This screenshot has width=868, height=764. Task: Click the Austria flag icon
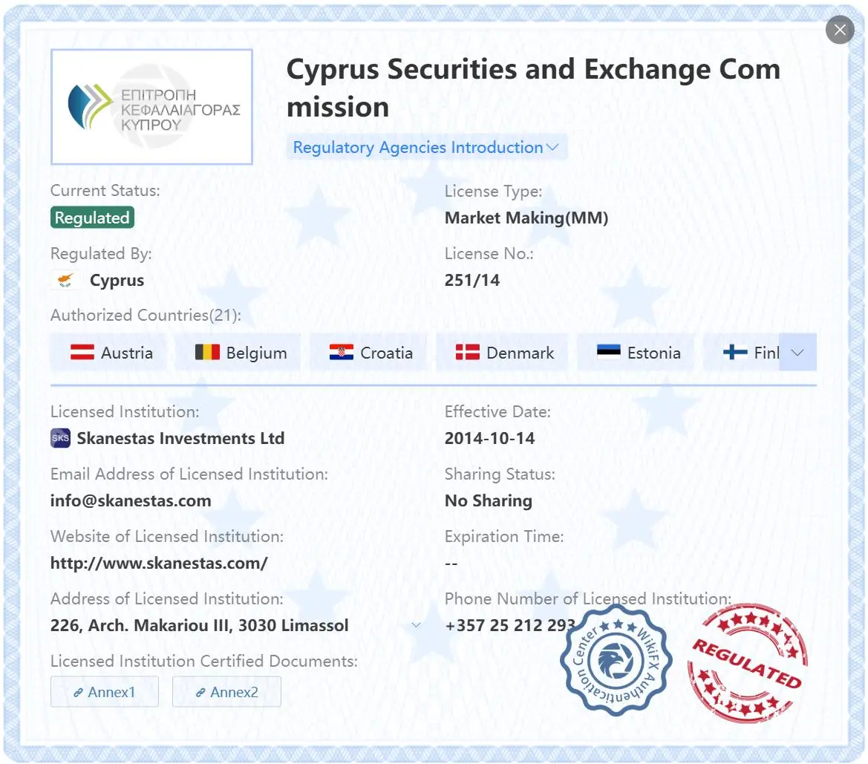pos(82,352)
